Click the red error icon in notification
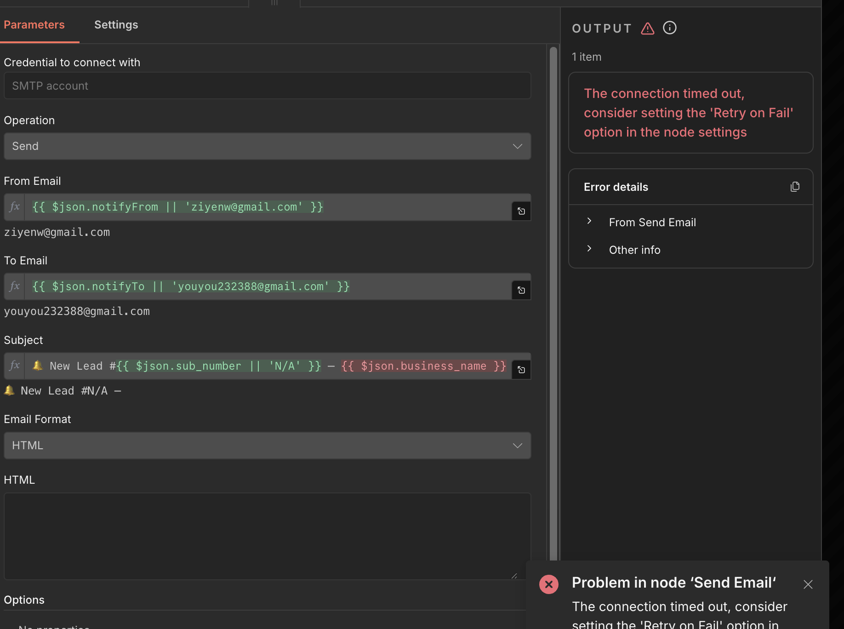844x629 pixels. [549, 584]
